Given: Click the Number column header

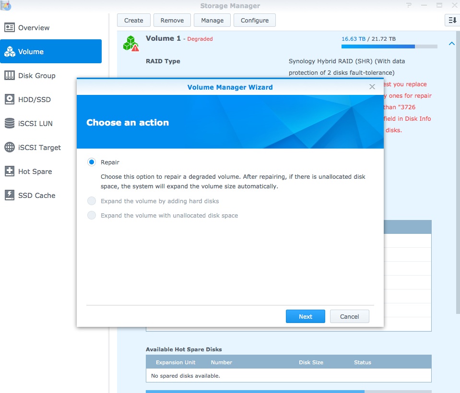Looking at the screenshot, I should pos(222,362).
